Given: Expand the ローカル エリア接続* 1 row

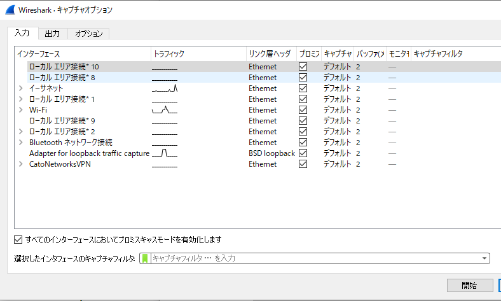Looking at the screenshot, I should coord(21,99).
